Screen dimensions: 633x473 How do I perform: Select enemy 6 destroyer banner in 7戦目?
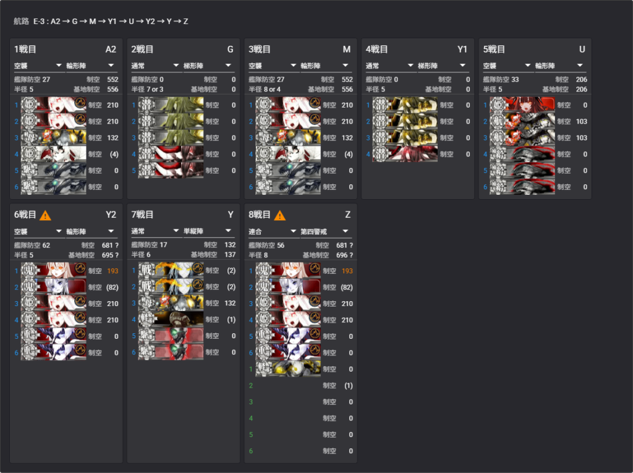[171, 352]
